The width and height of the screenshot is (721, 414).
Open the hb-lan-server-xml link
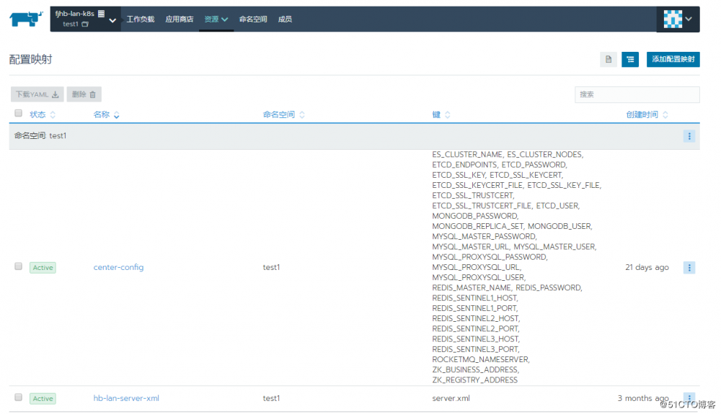[126, 398]
